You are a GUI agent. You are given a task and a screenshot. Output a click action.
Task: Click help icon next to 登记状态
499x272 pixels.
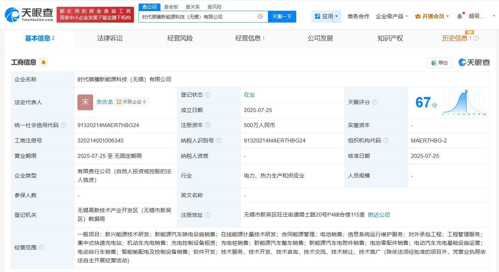click(208, 95)
